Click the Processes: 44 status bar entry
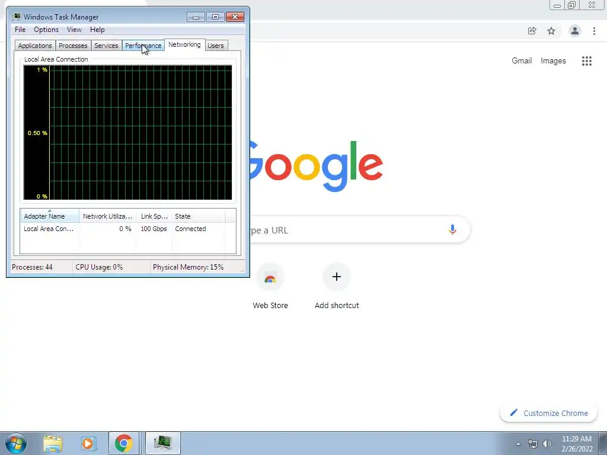 click(x=32, y=267)
